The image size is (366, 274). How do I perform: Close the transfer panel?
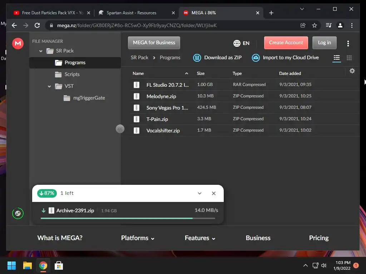(214, 193)
